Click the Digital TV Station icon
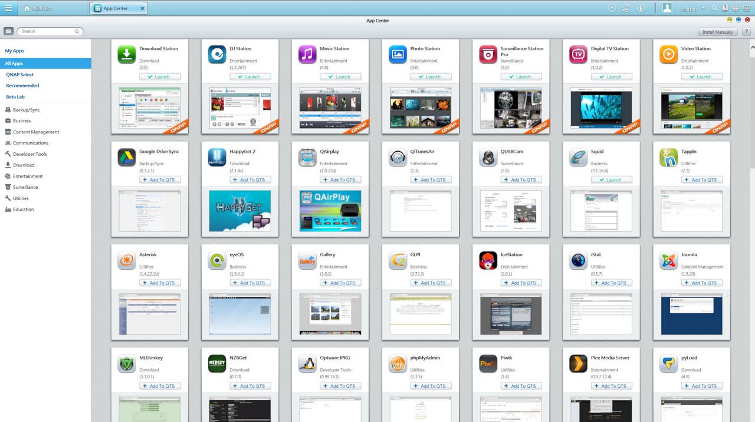755x422 pixels. click(578, 54)
